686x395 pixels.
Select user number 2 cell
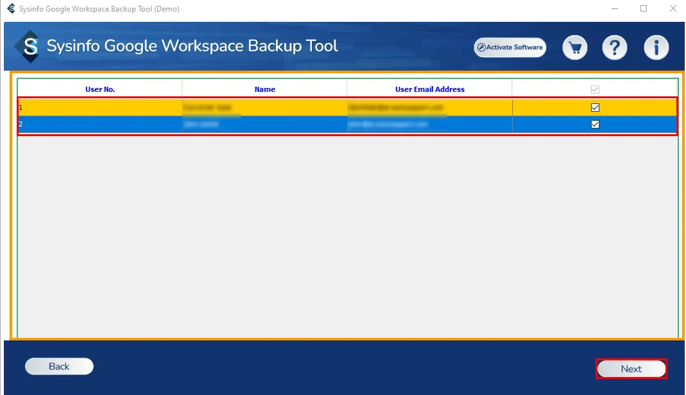point(100,125)
